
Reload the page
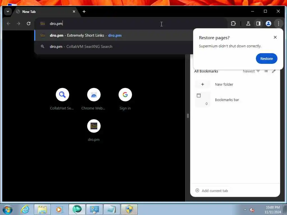pos(29,24)
